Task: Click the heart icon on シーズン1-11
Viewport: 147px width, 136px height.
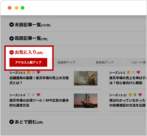Action: pyautogui.click(x=140, y=95)
